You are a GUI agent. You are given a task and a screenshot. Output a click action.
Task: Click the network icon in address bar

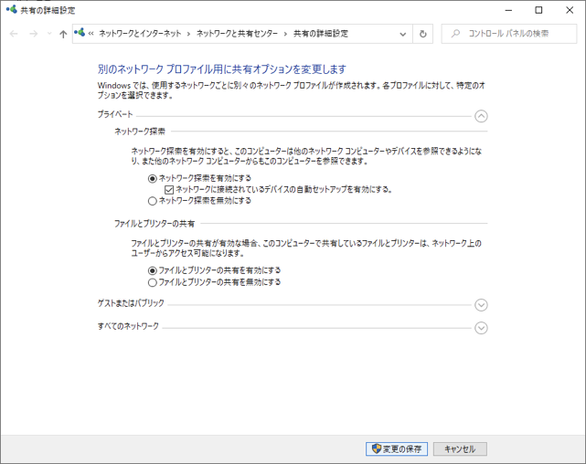click(80, 33)
